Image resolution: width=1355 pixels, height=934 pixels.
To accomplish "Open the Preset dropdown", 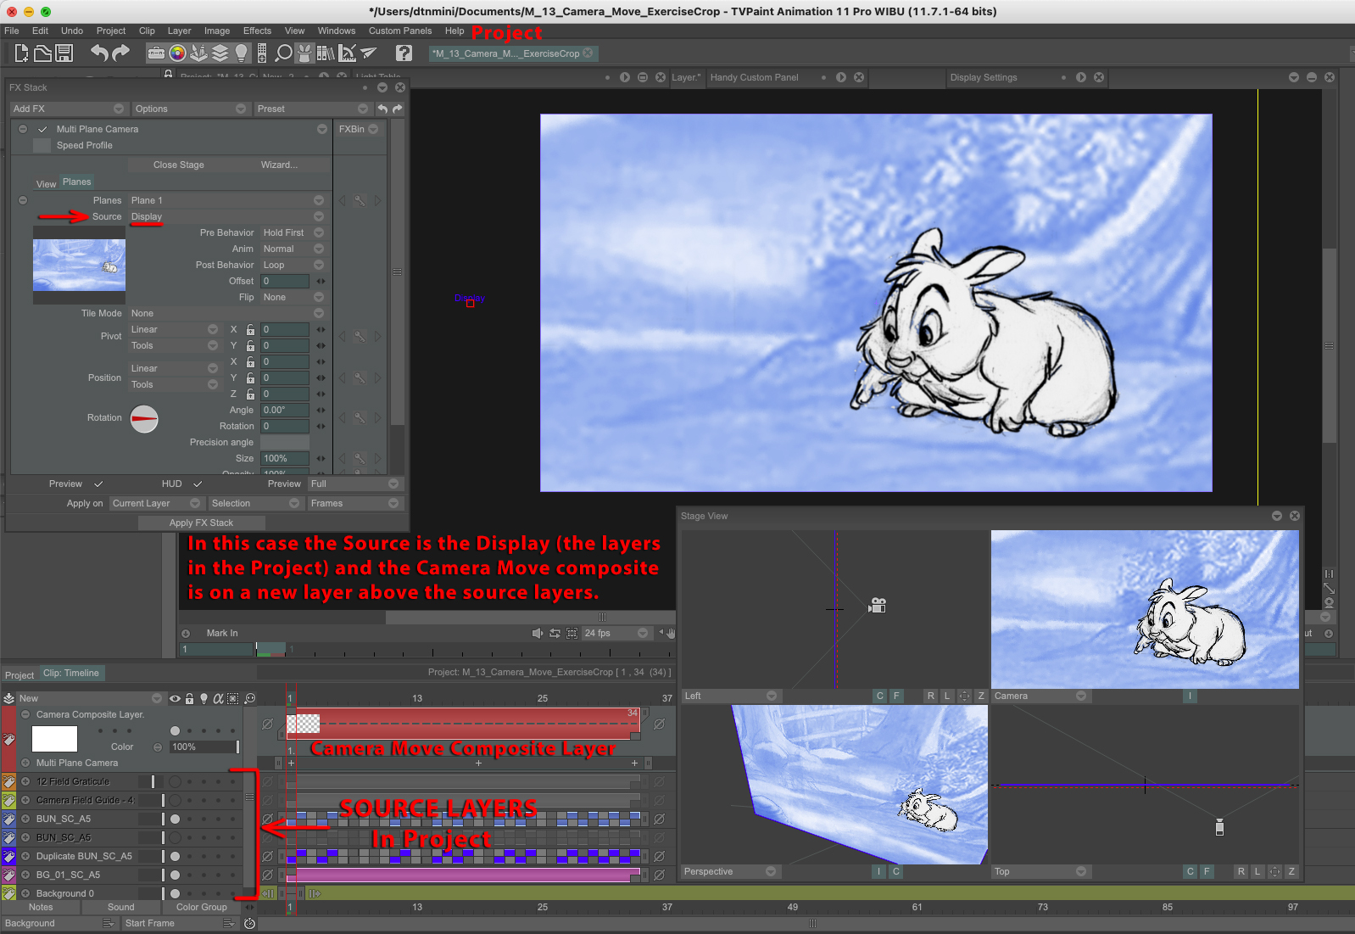I will pos(313,109).
